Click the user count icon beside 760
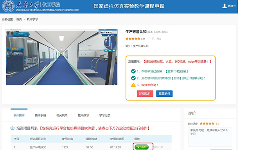This screenshot has width=266, height=150. 153,39
